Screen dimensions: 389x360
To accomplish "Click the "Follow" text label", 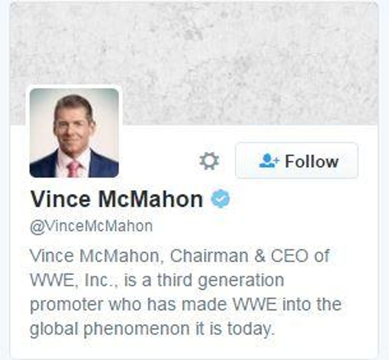I will (312, 161).
